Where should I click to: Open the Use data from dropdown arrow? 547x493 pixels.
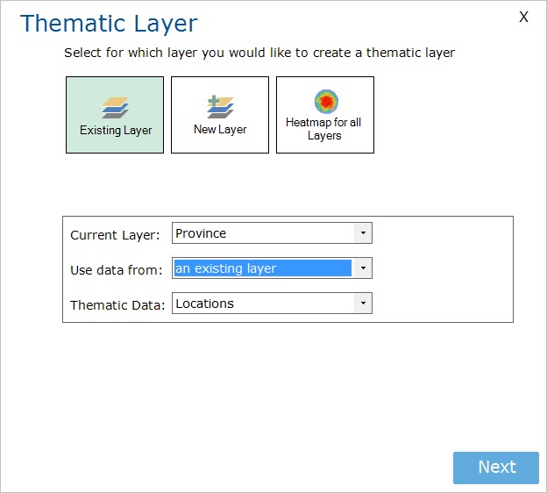tap(363, 268)
